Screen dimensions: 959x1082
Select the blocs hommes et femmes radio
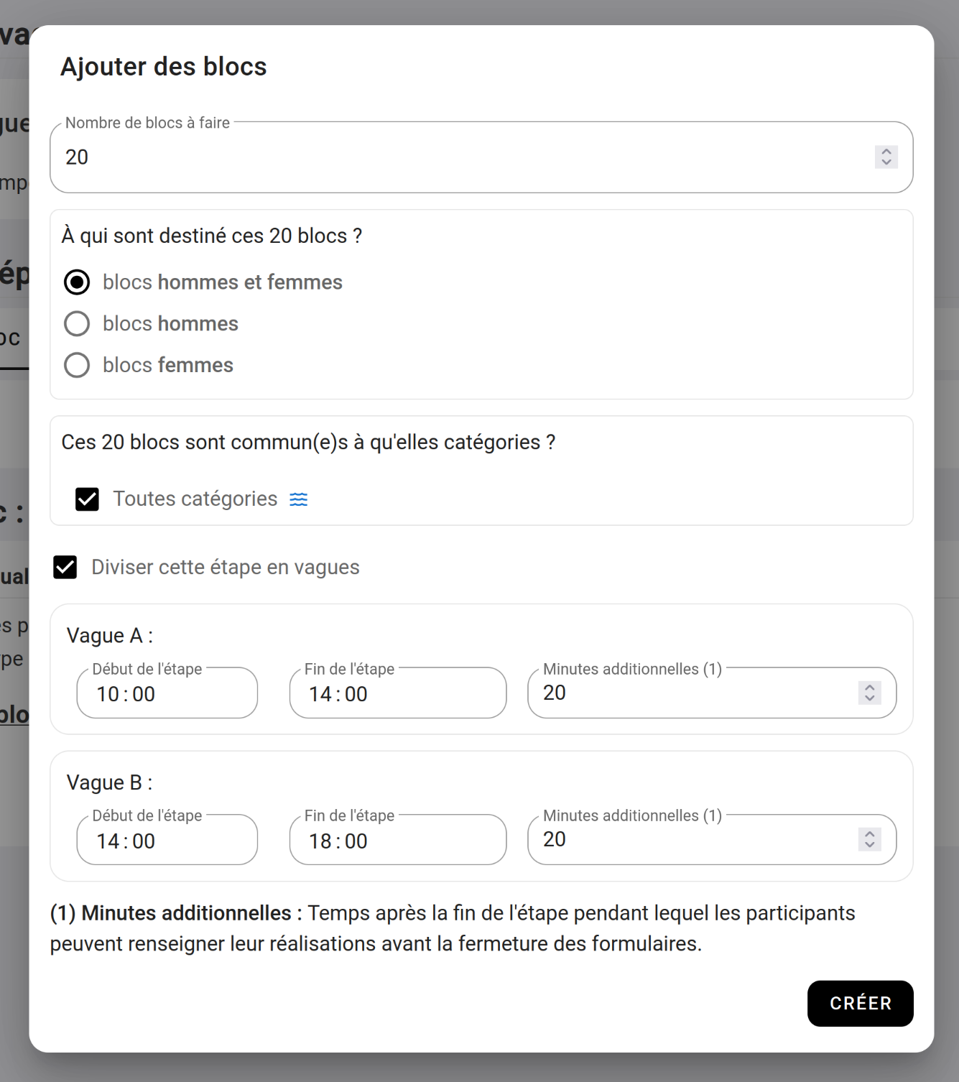(x=77, y=282)
